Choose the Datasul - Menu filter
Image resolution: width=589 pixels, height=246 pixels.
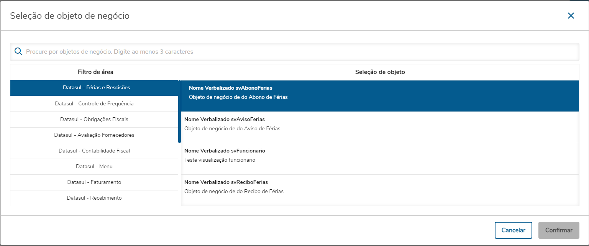[x=94, y=167]
